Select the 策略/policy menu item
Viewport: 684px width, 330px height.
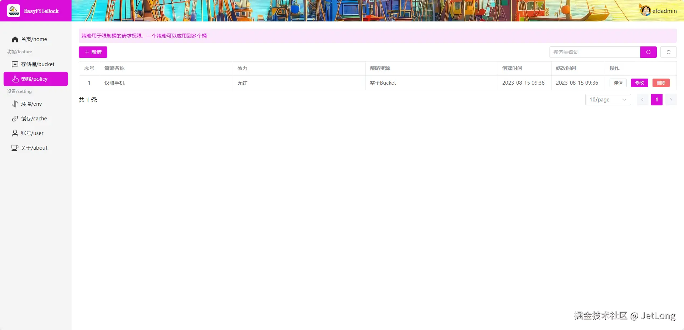[36, 79]
